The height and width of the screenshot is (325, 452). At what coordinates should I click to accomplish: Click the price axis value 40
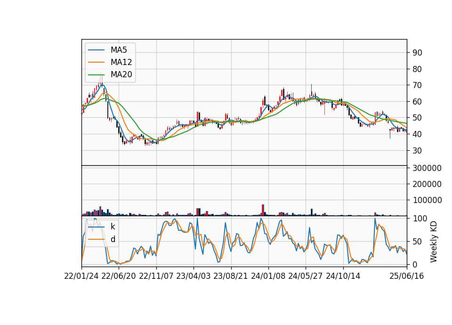click(417, 134)
